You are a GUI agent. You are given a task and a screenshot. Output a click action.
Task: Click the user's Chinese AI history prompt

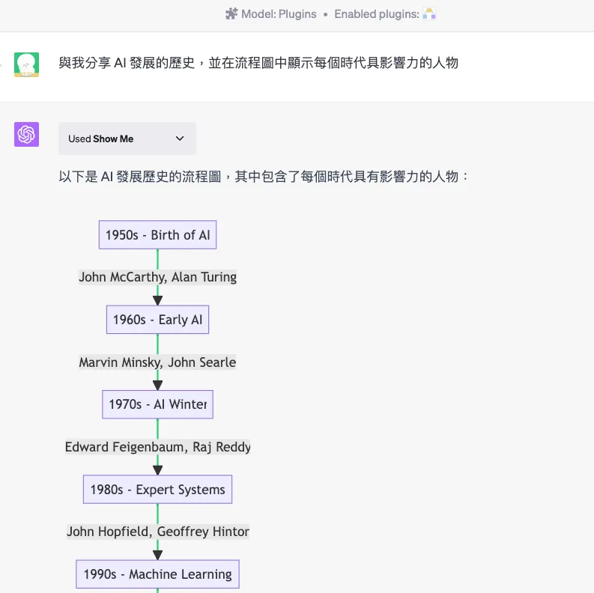click(258, 63)
